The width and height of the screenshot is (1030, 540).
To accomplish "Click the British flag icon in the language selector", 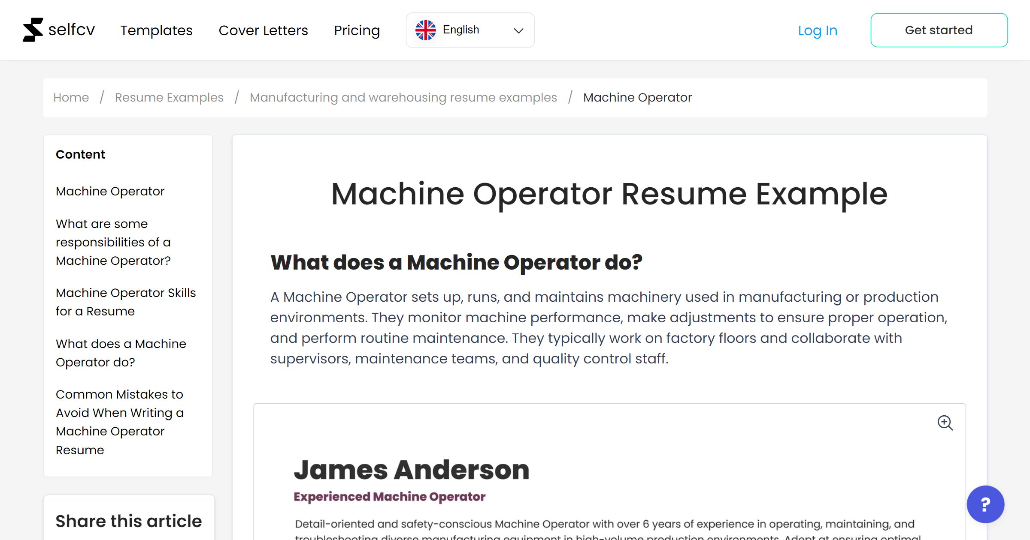I will [x=426, y=29].
